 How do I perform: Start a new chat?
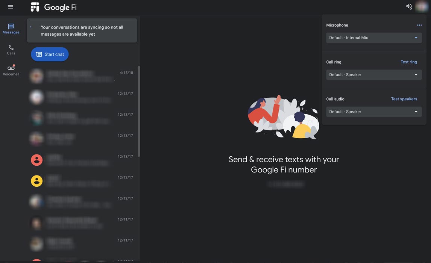point(50,54)
